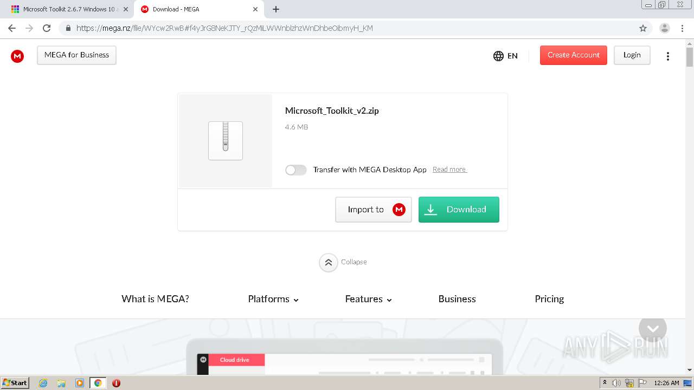
Task: Expand the Platforms dropdown
Action: coord(273,299)
